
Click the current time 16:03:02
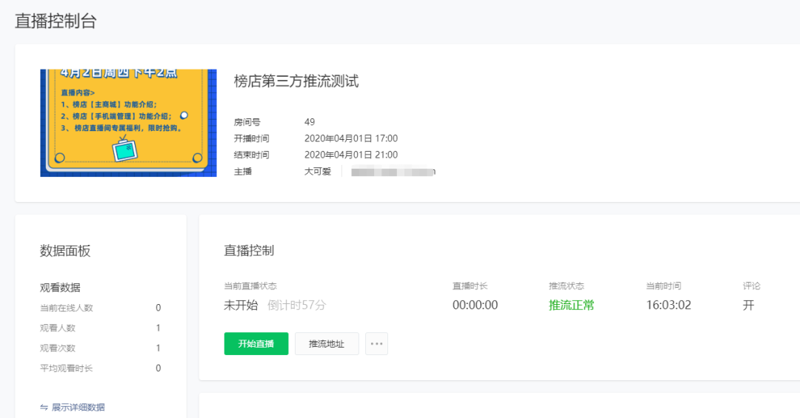668,306
